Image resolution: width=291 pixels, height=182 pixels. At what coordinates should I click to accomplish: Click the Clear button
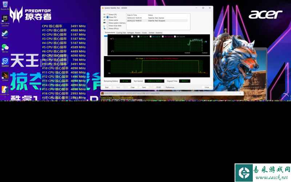[132, 87]
